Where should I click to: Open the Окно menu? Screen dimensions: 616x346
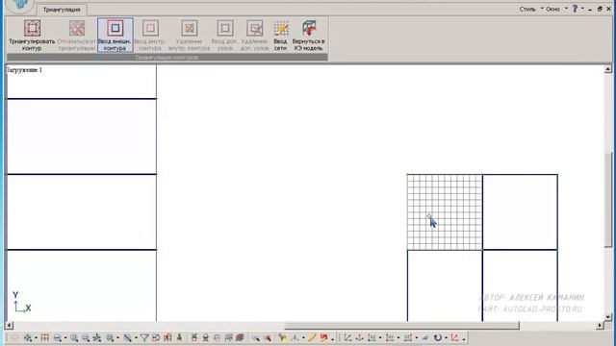point(552,9)
